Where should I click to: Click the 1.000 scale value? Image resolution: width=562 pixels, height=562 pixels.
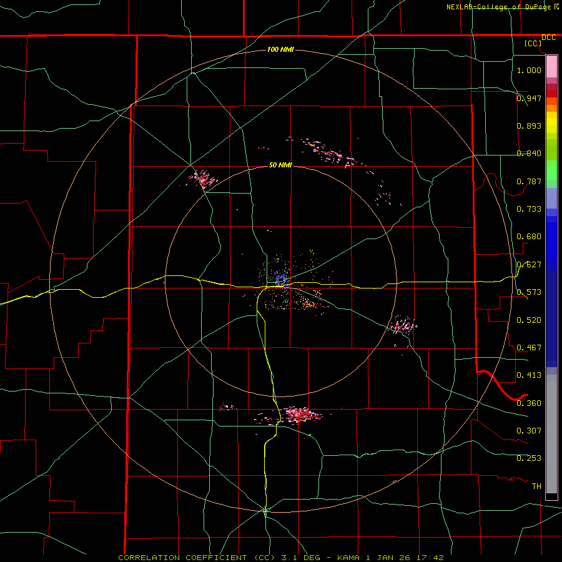click(529, 70)
